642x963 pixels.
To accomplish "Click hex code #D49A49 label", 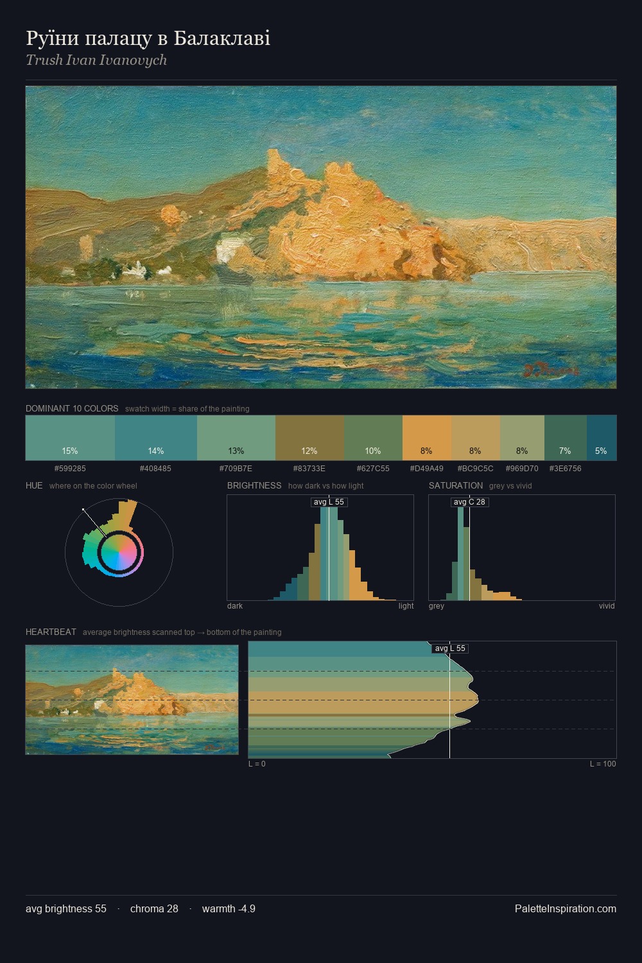I will (427, 469).
